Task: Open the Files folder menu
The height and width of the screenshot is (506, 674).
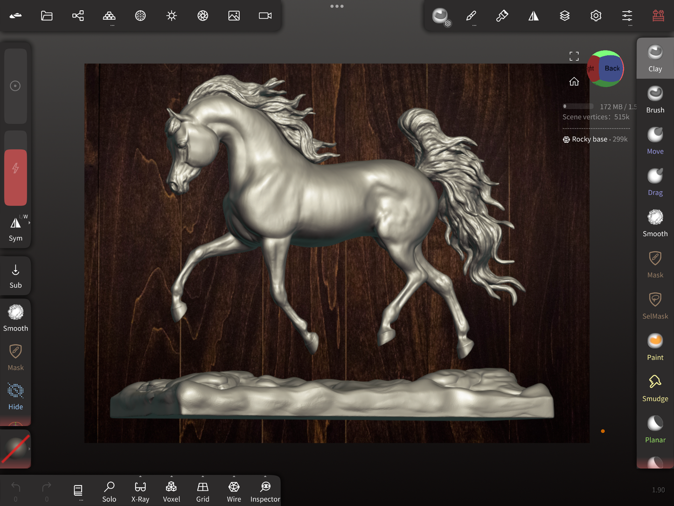Action: tap(47, 16)
